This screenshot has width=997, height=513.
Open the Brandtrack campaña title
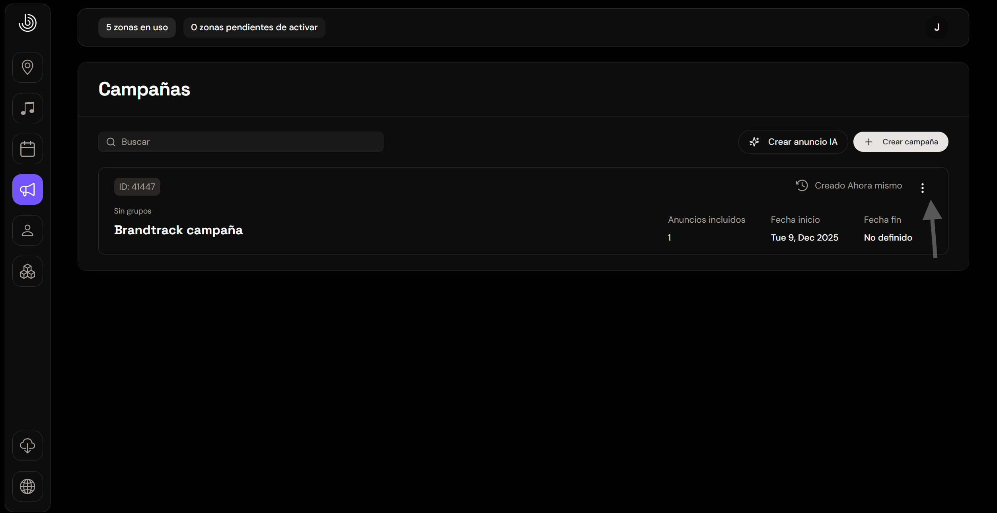tap(178, 230)
